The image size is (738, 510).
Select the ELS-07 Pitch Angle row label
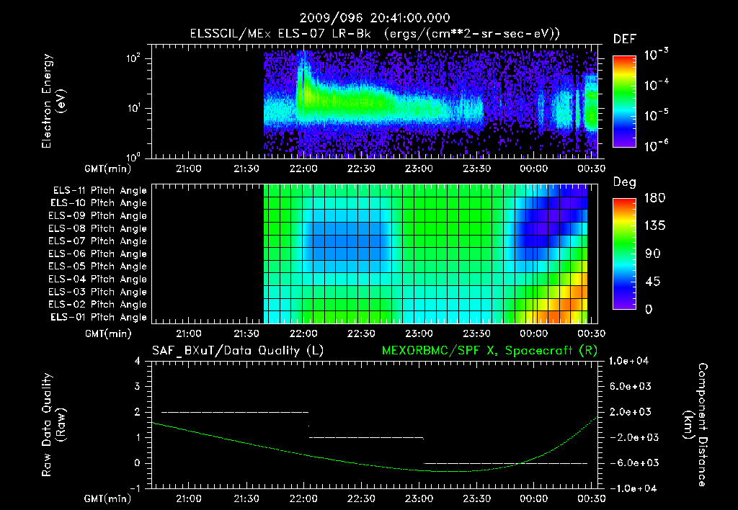point(98,241)
